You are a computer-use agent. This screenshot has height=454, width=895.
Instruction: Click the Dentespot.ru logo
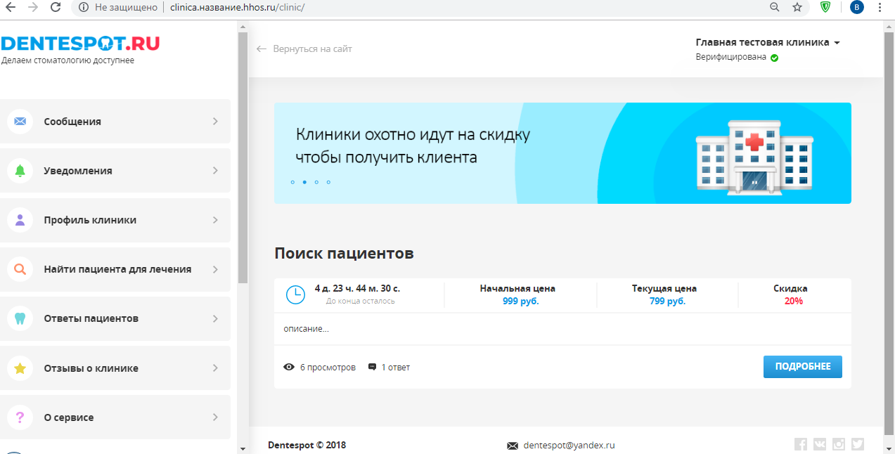click(80, 44)
